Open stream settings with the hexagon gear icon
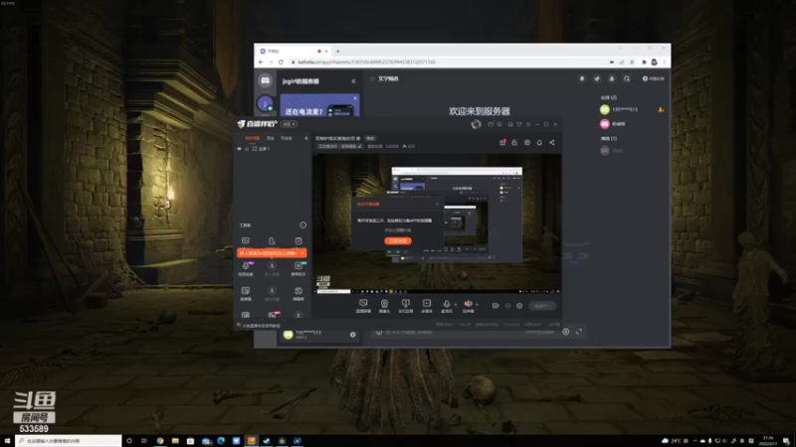This screenshot has height=447, width=796. coord(519,306)
